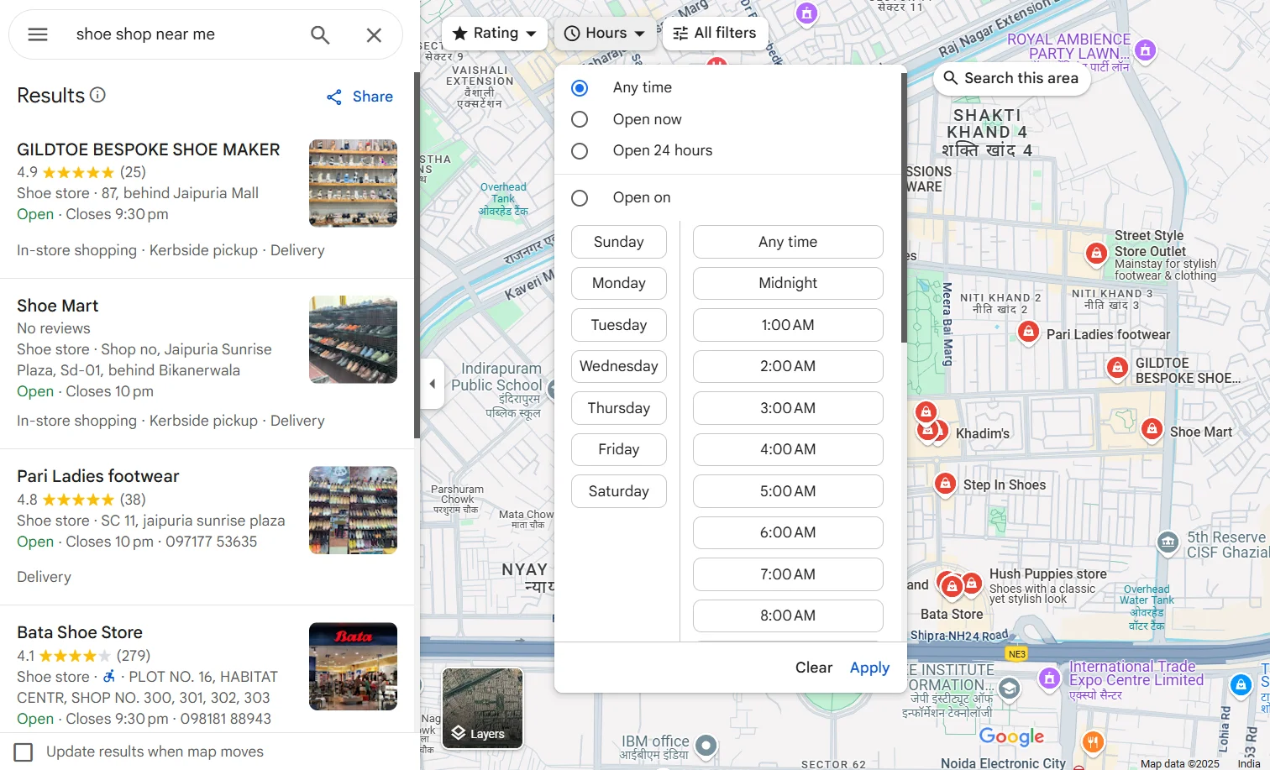This screenshot has width=1270, height=770.
Task: Select the Open on radio button
Action: pos(580,198)
